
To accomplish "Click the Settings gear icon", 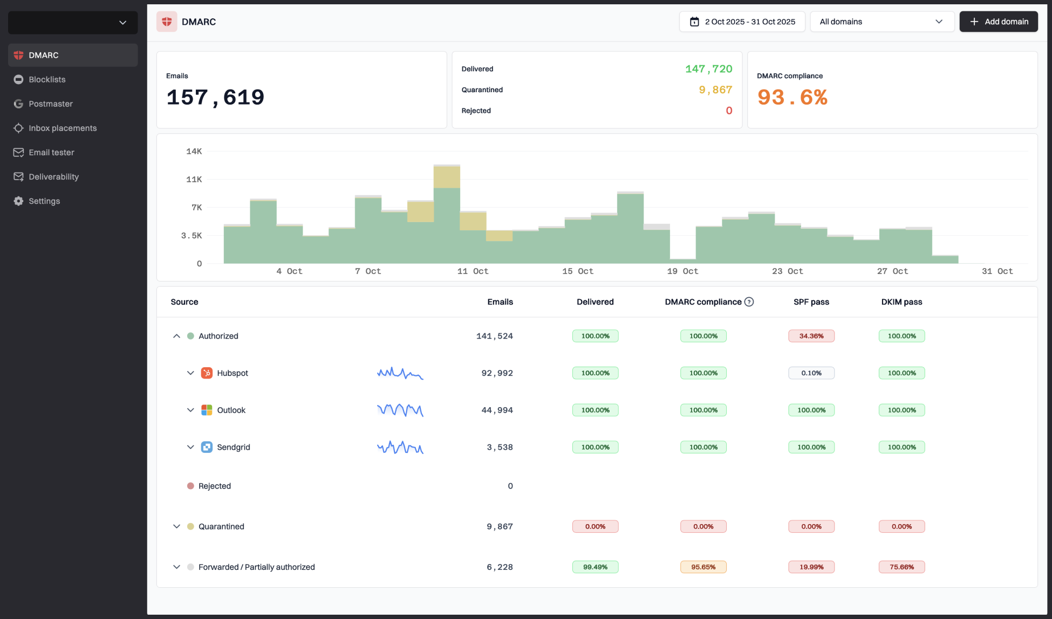I will 18,201.
